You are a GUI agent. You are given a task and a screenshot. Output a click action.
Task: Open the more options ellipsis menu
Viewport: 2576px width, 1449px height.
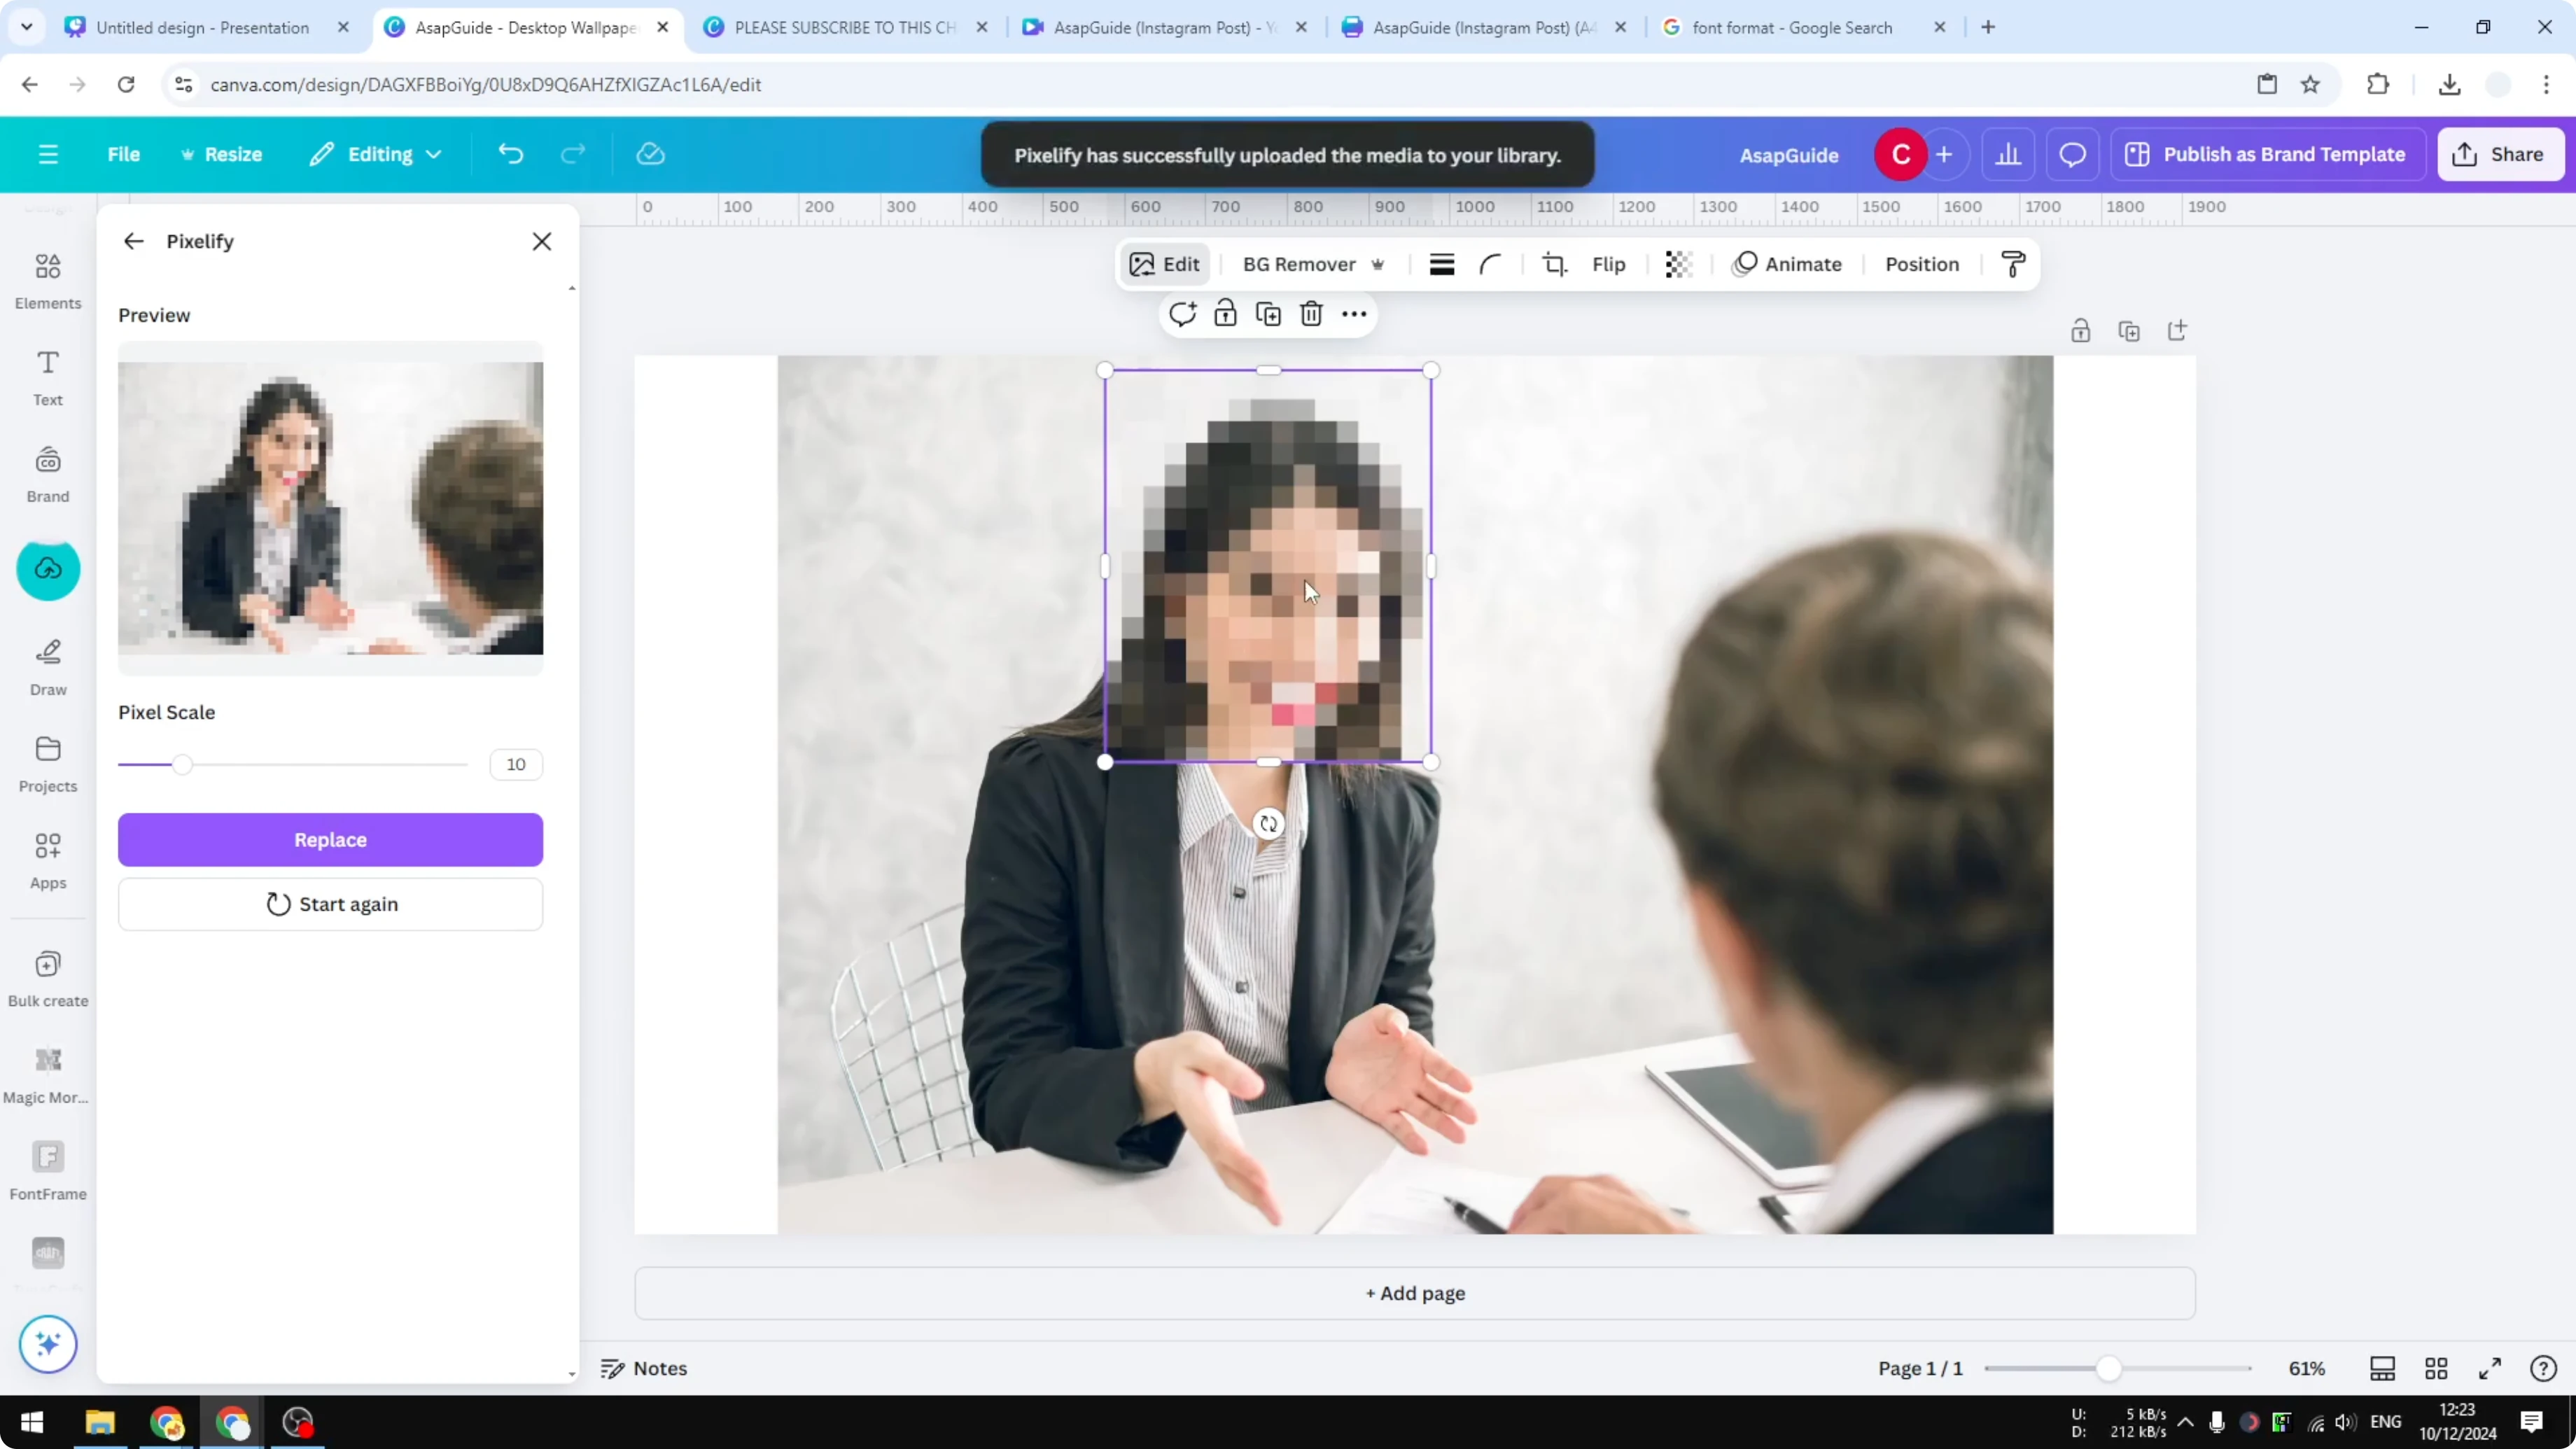1353,313
